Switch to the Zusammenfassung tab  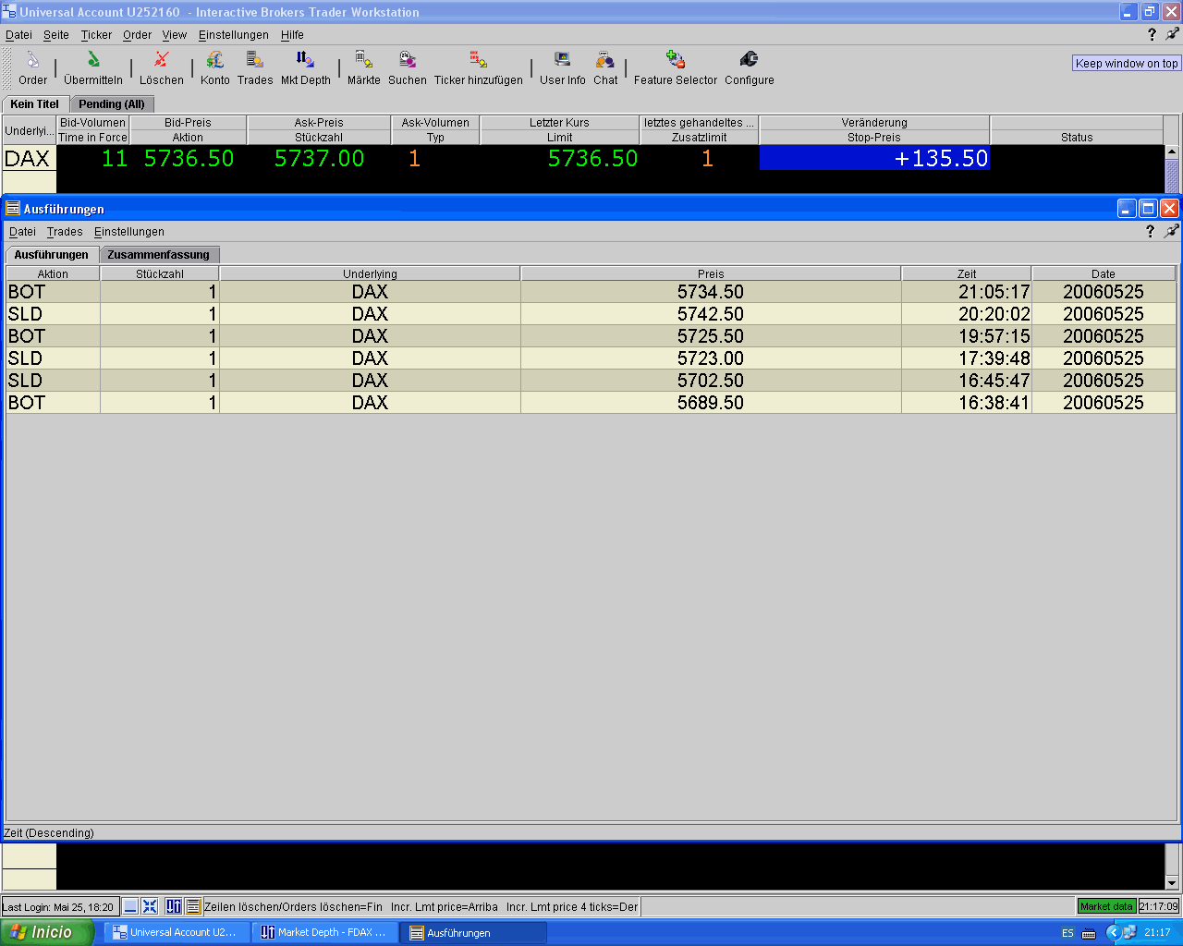coord(159,255)
